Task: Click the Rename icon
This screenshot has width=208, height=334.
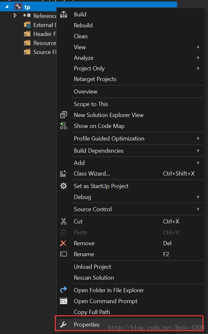Action: (x=63, y=254)
